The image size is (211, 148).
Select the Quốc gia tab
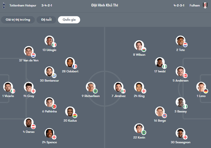click(69, 20)
